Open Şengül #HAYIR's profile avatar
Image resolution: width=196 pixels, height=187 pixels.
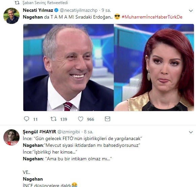pos(11,137)
